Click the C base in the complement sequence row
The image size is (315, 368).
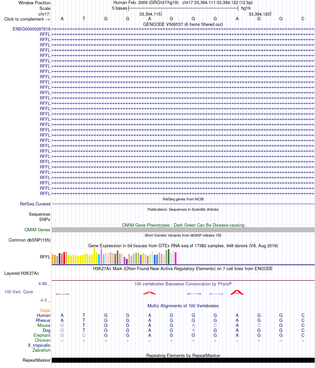click(x=303, y=19)
